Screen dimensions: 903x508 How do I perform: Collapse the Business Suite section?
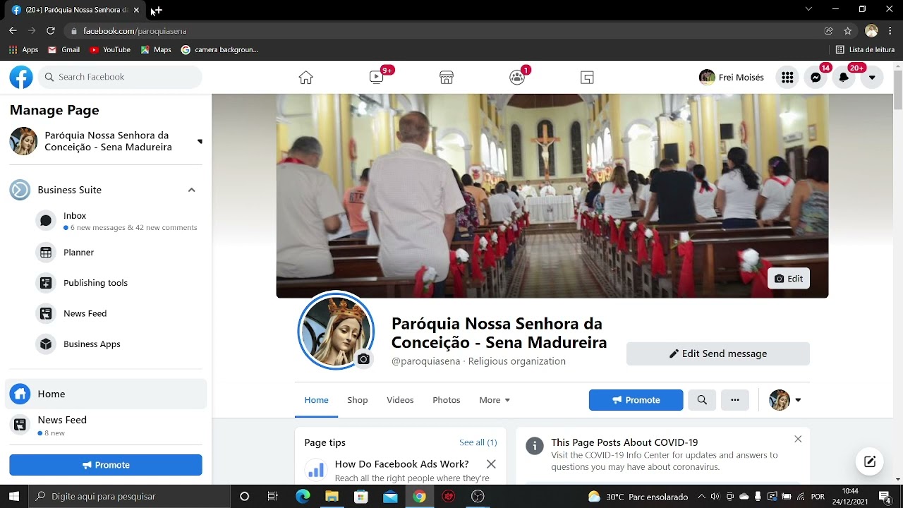point(191,190)
